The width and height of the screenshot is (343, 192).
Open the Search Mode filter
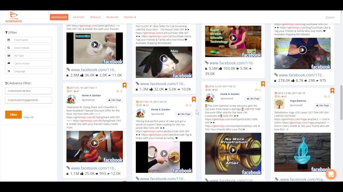pos(28,48)
